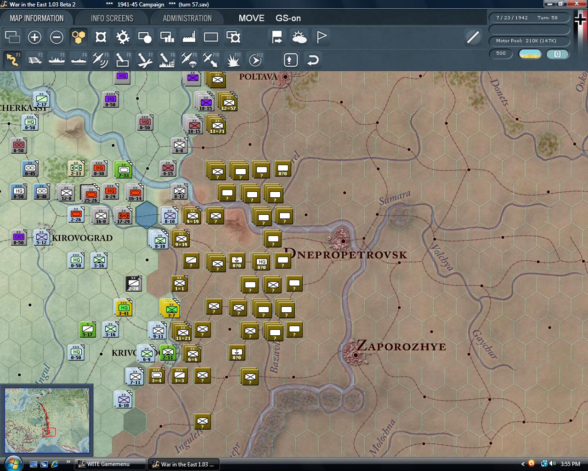Click the Motor Pool readout
Screen dimensions: 588x471
click(529, 41)
